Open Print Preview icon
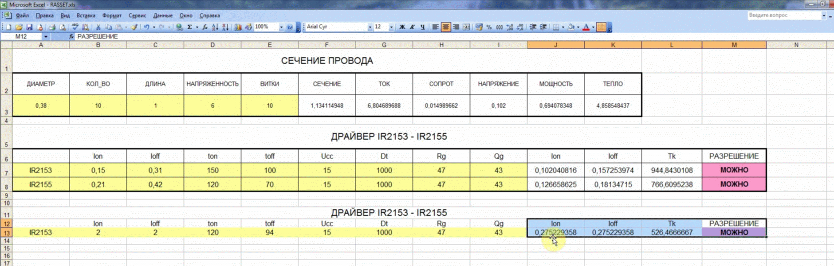This screenshot has width=834, height=266. tap(63, 27)
